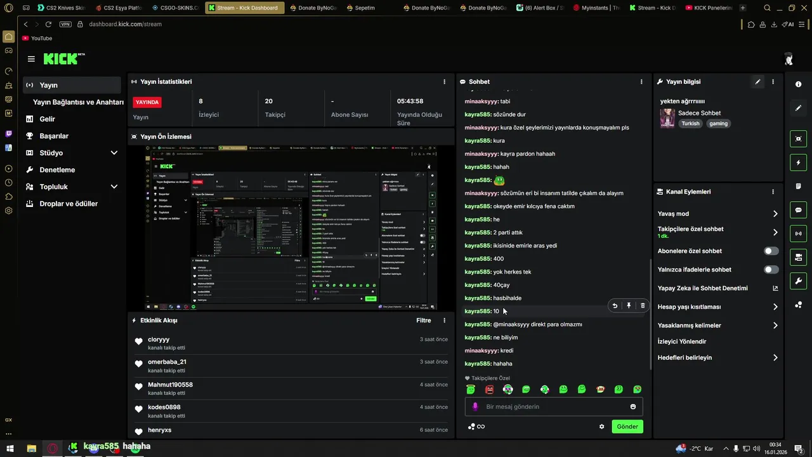
Task: Click the Turkish language tag
Action: pos(690,124)
